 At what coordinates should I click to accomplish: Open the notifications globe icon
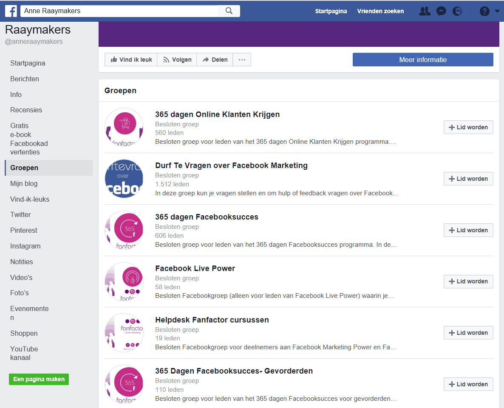coord(457,11)
